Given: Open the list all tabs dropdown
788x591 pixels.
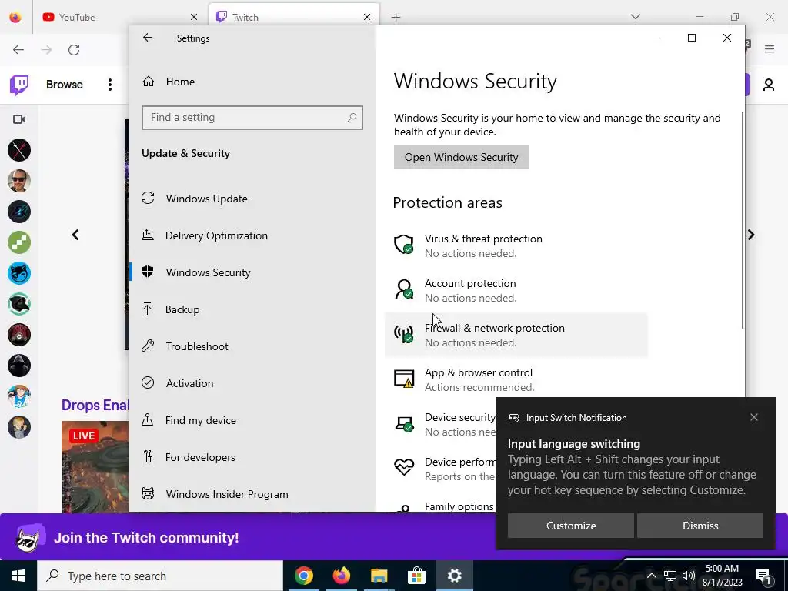Looking at the screenshot, I should (636, 17).
